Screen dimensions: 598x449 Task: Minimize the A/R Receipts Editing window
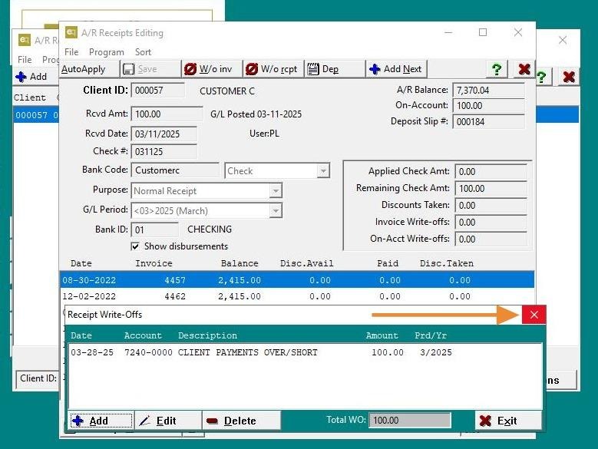(x=448, y=32)
